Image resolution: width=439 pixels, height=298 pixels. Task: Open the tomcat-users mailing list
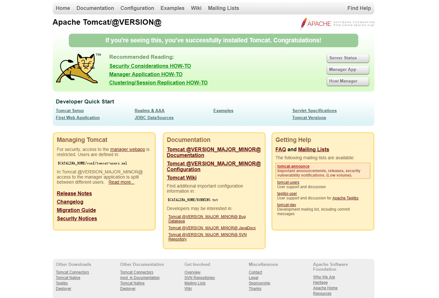click(288, 182)
